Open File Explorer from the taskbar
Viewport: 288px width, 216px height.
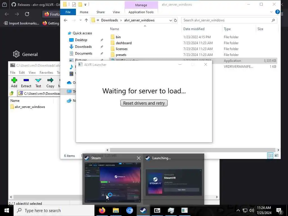116,210
